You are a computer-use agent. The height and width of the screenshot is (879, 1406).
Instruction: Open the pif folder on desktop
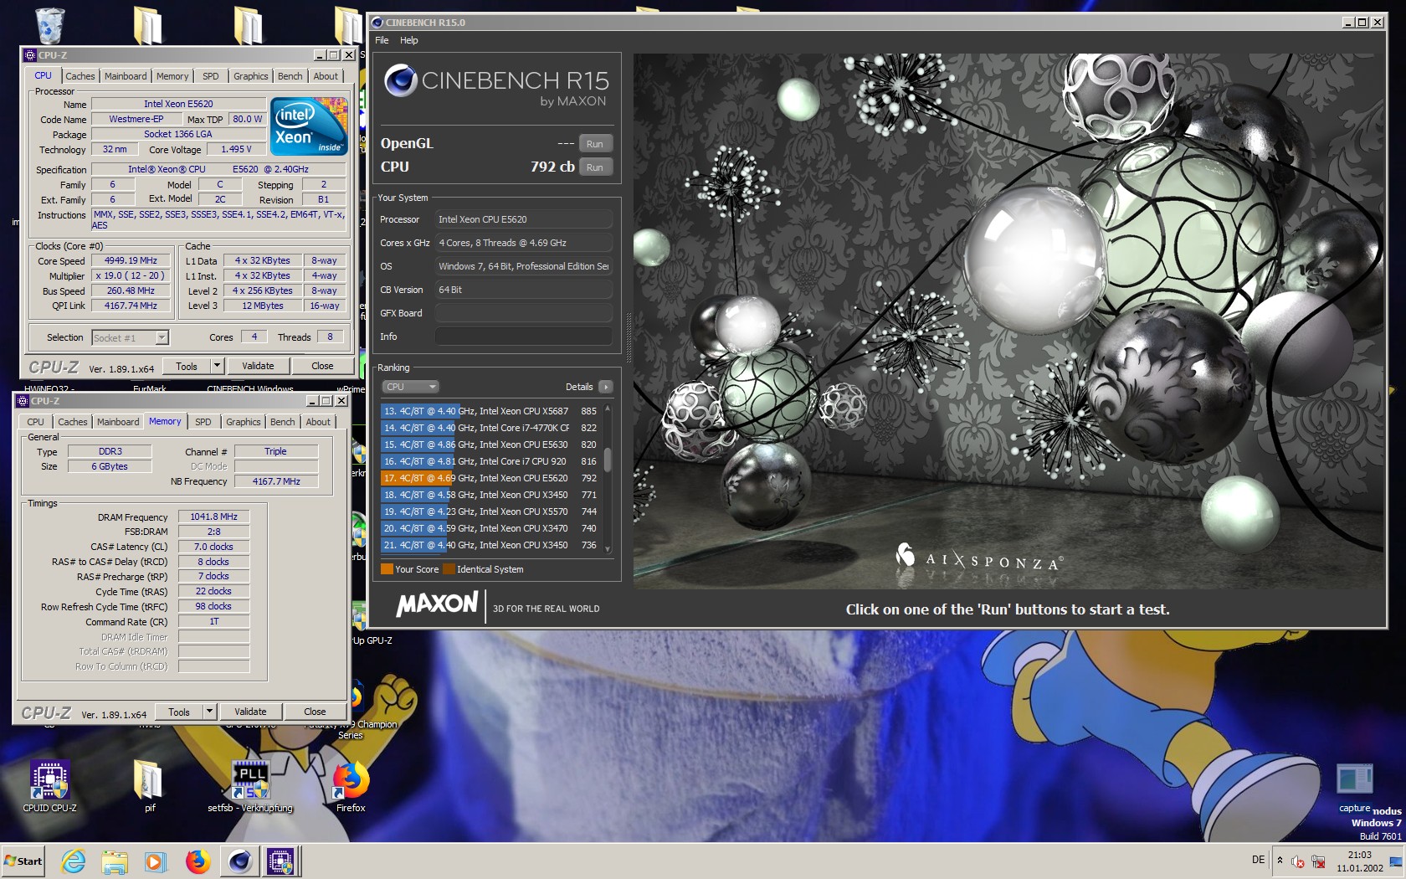point(149,785)
